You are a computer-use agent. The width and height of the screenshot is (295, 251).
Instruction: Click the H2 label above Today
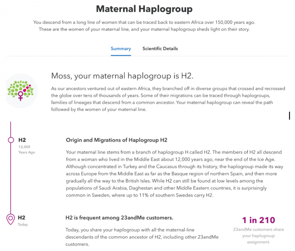21,218
